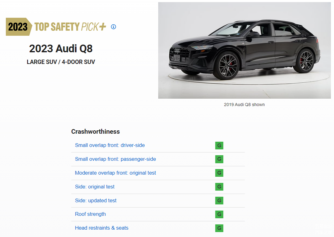Click the G badge for Head restraints & seats

(x=219, y=228)
